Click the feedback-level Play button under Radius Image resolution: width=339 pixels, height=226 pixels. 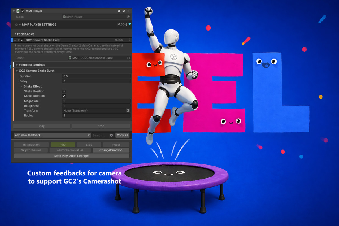coord(42,126)
